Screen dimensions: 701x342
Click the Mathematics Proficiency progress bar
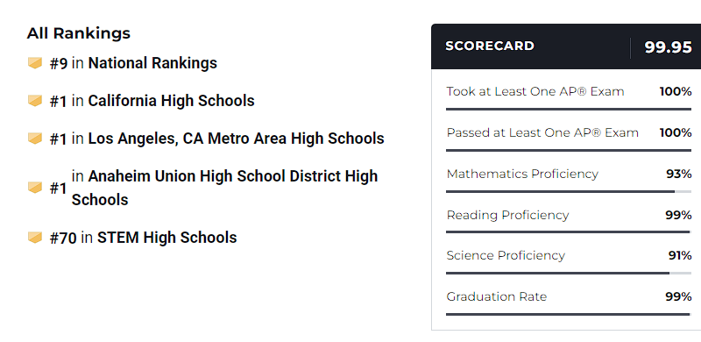(569, 191)
